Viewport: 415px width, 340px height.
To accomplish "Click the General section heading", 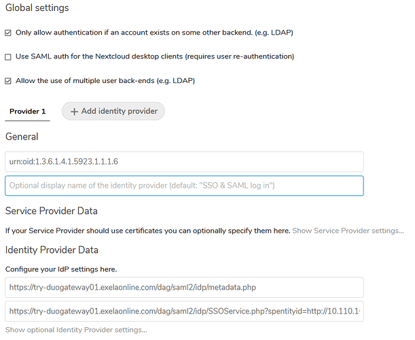I will point(22,137).
